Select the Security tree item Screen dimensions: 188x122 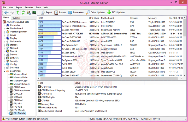(12, 61)
